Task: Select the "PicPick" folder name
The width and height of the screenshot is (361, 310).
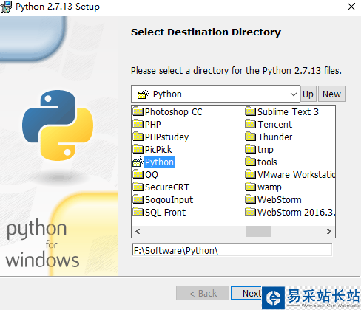Action: tap(158, 150)
